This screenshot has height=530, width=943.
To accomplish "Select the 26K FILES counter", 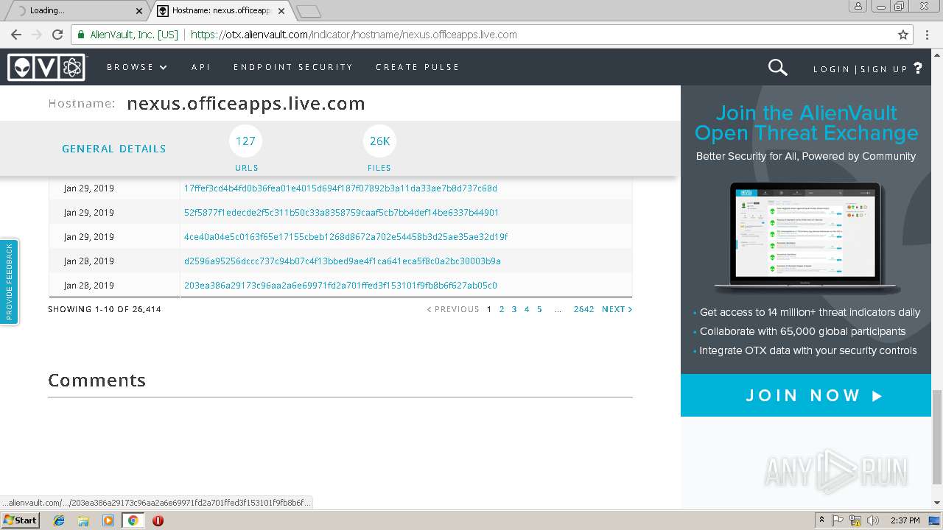I will [x=379, y=149].
